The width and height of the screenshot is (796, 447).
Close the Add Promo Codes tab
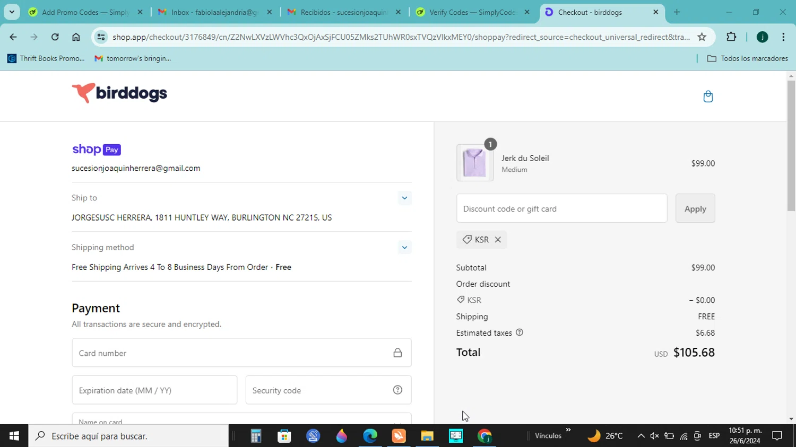(140, 12)
